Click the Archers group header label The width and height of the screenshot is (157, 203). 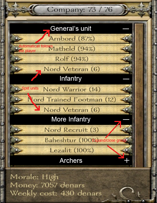(x=71, y=161)
